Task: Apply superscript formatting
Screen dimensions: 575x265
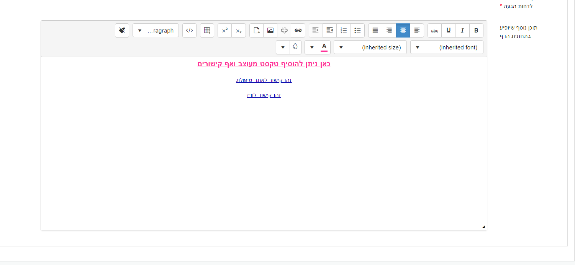Action: [x=224, y=30]
